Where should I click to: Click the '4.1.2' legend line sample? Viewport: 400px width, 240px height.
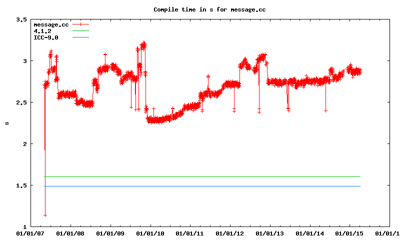80,31
